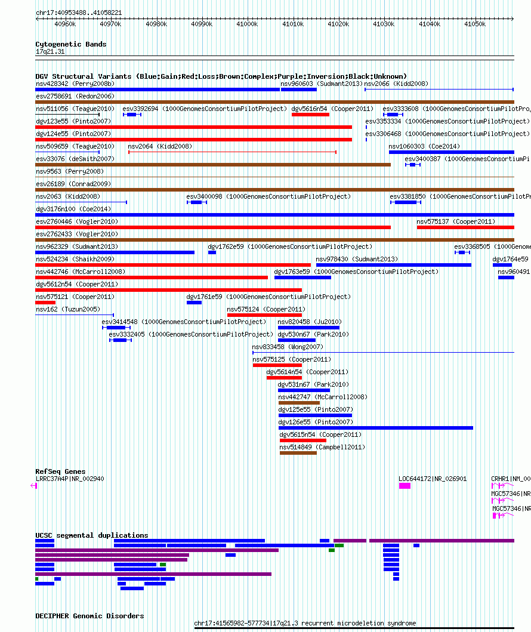Click esv3392694 blue gain glyph
Screen dimensions: 531x632
click(132, 115)
